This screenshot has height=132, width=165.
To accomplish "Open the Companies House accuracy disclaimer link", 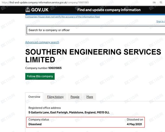I will (62, 17).
